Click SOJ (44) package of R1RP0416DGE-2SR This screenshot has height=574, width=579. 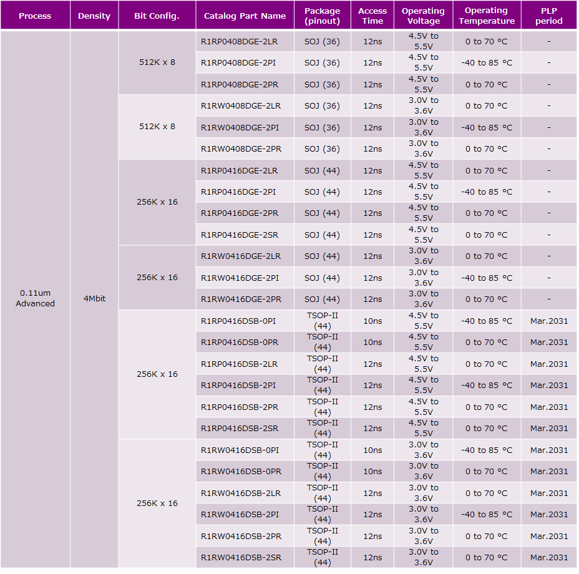pyautogui.click(x=322, y=235)
